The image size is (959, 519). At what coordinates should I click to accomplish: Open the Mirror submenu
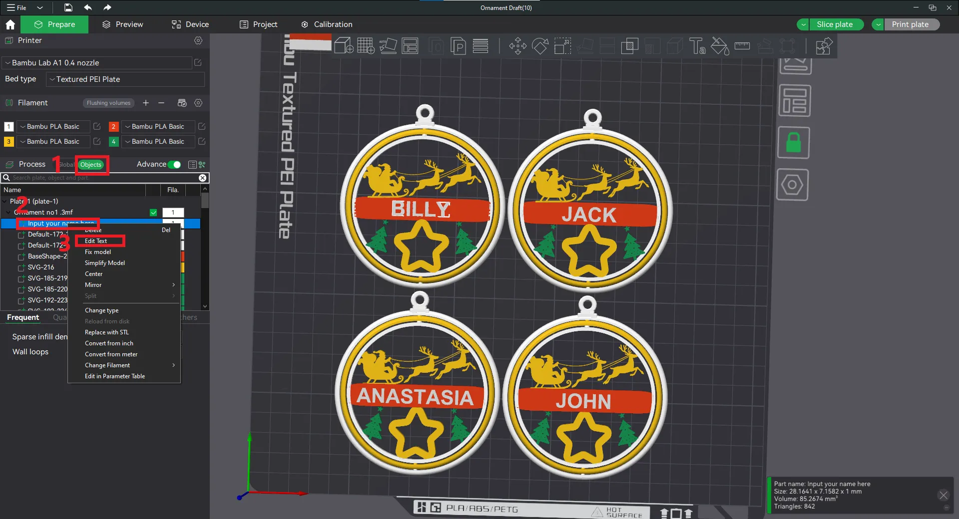124,285
